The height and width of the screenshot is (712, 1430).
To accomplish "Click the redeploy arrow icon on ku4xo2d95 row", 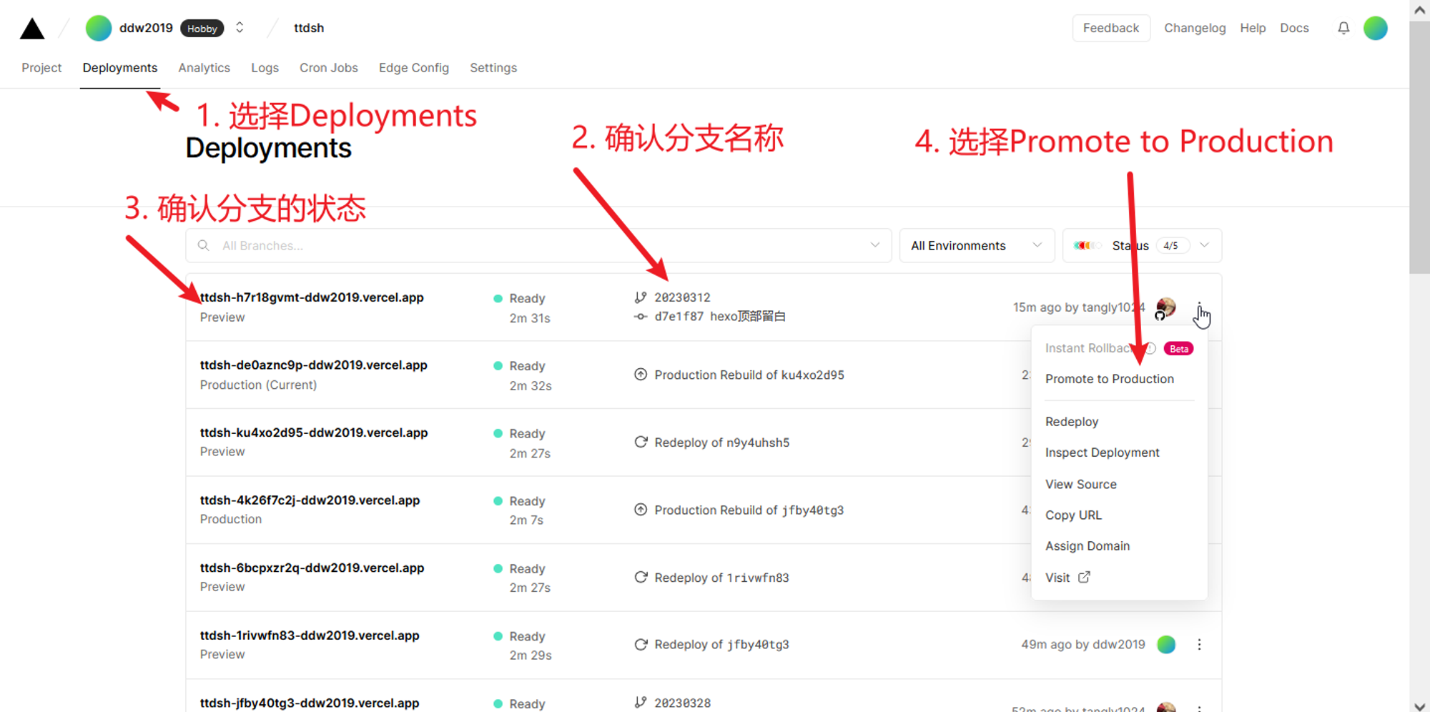I will [640, 442].
